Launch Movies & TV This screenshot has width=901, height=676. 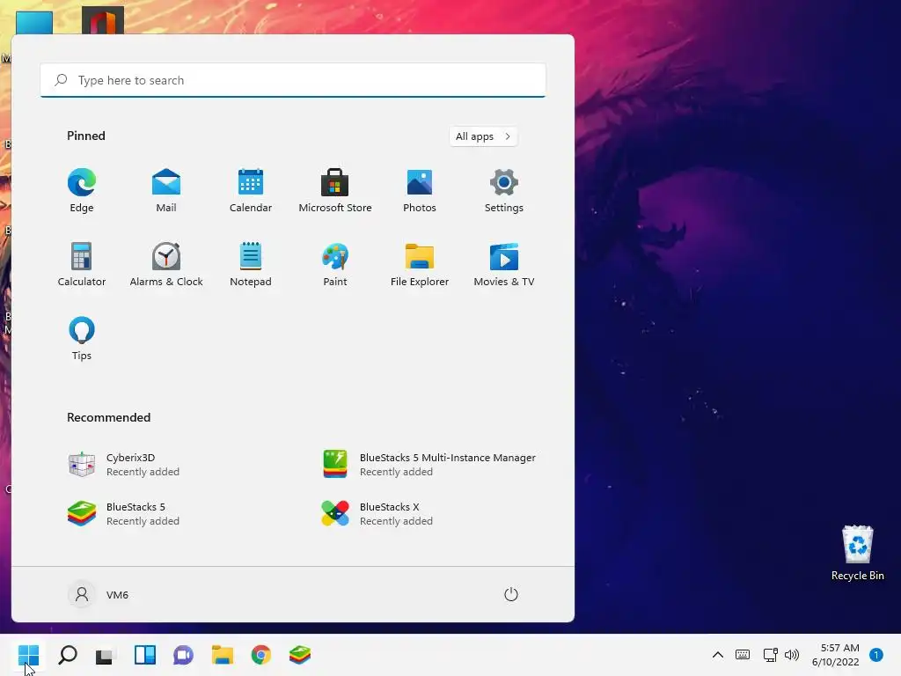(x=504, y=264)
